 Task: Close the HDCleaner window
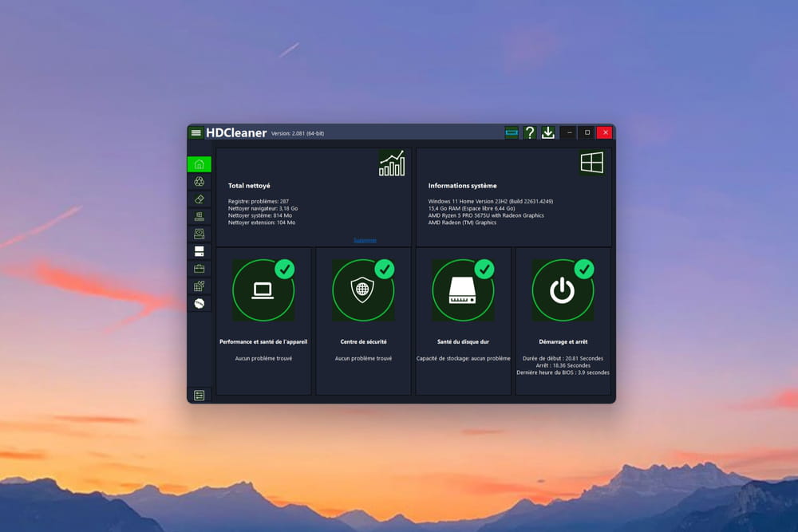click(605, 132)
